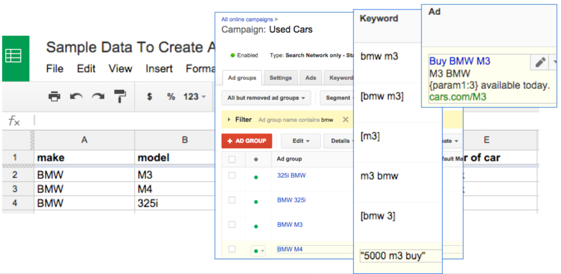Open the File menu in Sheets

click(55, 68)
